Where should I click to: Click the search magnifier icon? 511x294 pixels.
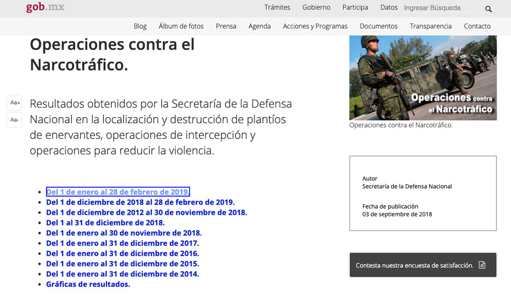488,9
